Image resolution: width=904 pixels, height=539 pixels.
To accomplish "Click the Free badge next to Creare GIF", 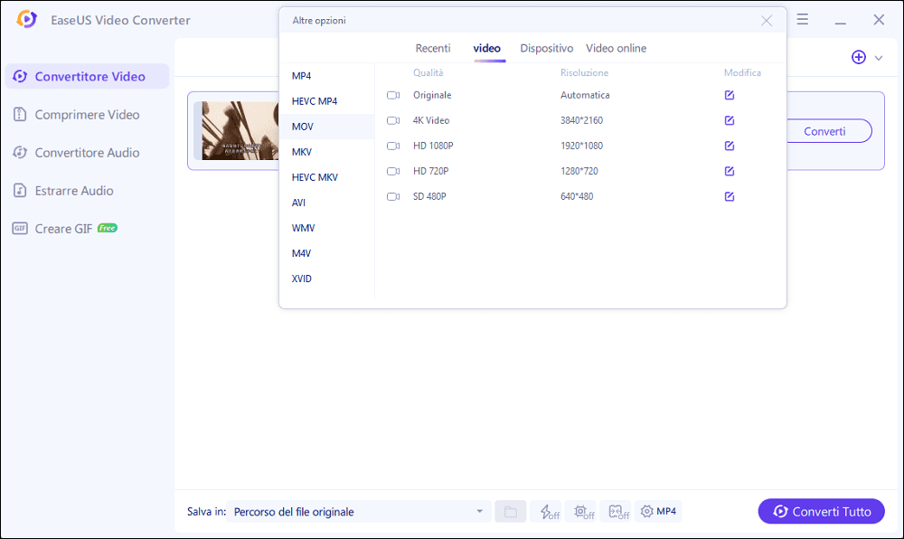I will coord(108,228).
